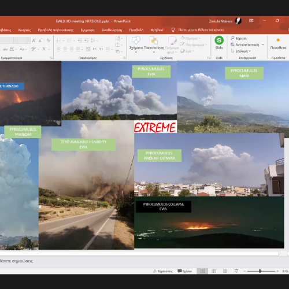The height and width of the screenshot is (289, 289).
Task: Start slide show from status bar
Action: 236,271
